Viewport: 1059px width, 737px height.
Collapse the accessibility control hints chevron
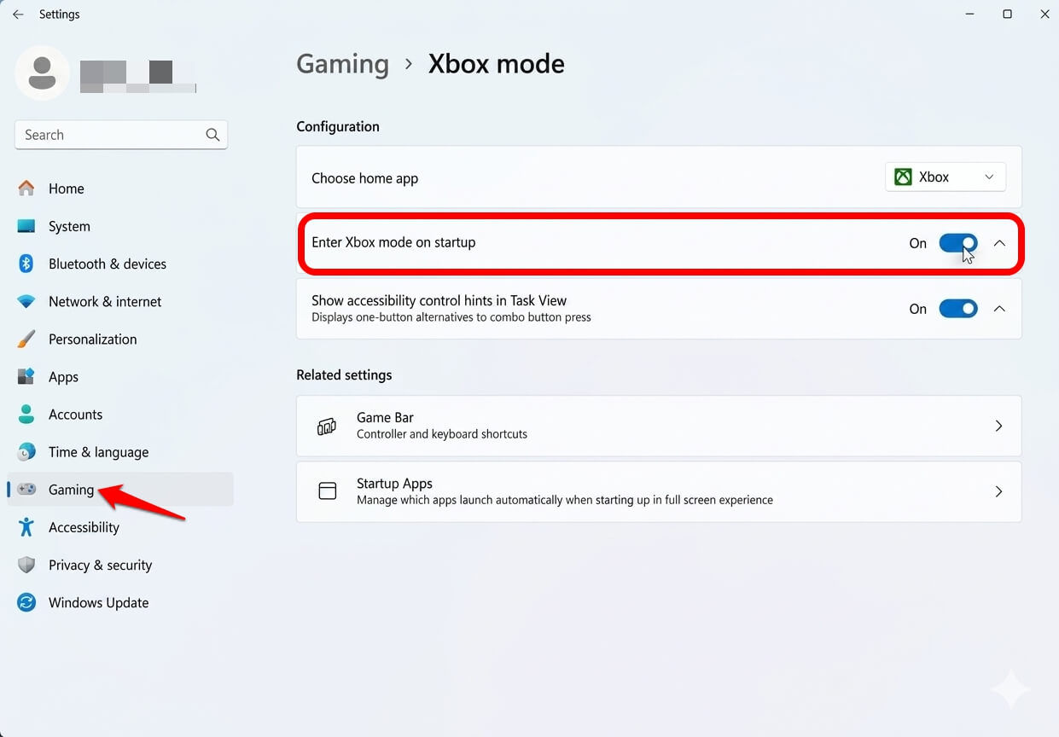[999, 309]
